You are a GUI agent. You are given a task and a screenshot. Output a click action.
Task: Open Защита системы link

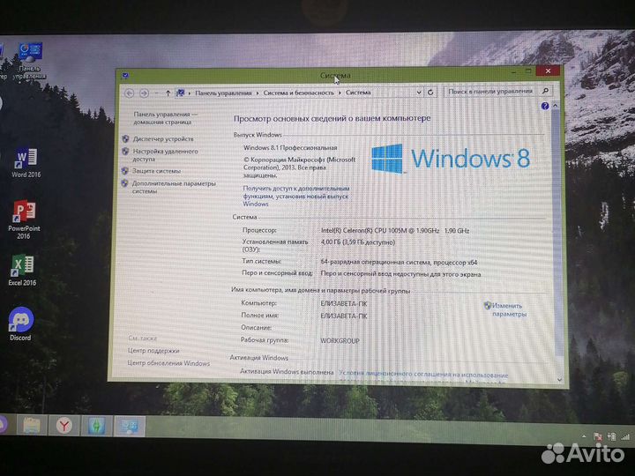click(x=156, y=171)
